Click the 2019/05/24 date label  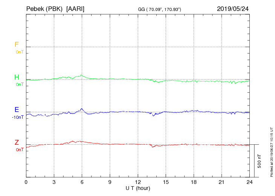[x=233, y=9]
